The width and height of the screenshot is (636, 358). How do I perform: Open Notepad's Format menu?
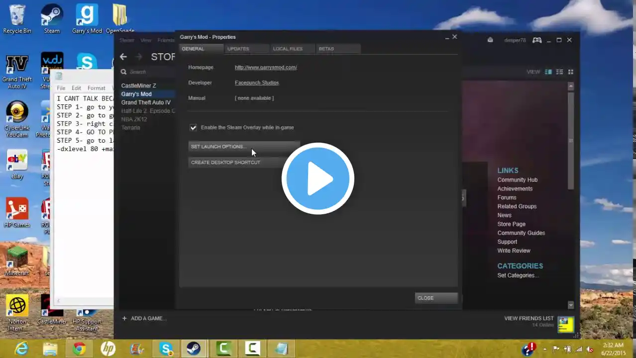point(96,88)
